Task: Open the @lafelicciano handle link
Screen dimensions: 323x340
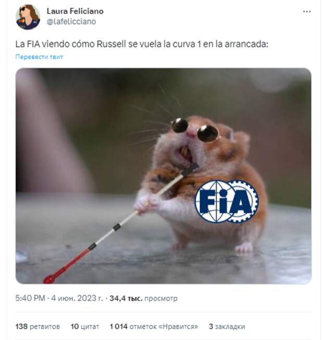Action: point(71,21)
